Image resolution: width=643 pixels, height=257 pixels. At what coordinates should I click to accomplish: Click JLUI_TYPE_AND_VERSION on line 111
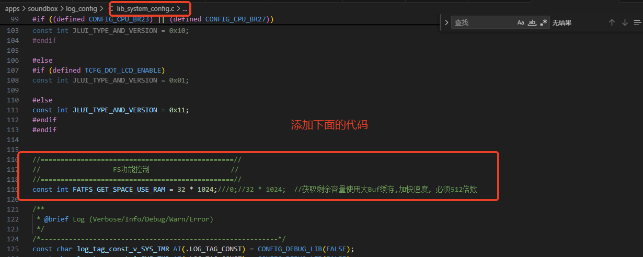coord(115,110)
